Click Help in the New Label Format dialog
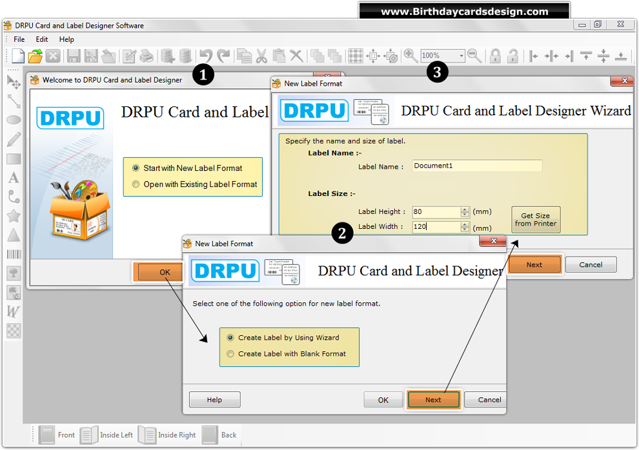This screenshot has height=450, width=639. 215,400
